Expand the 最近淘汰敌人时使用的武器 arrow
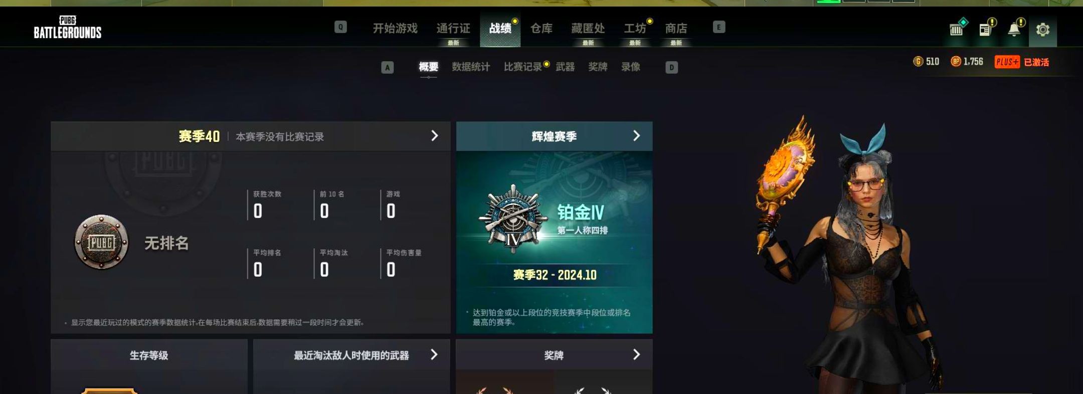The image size is (1083, 394). pyautogui.click(x=434, y=355)
